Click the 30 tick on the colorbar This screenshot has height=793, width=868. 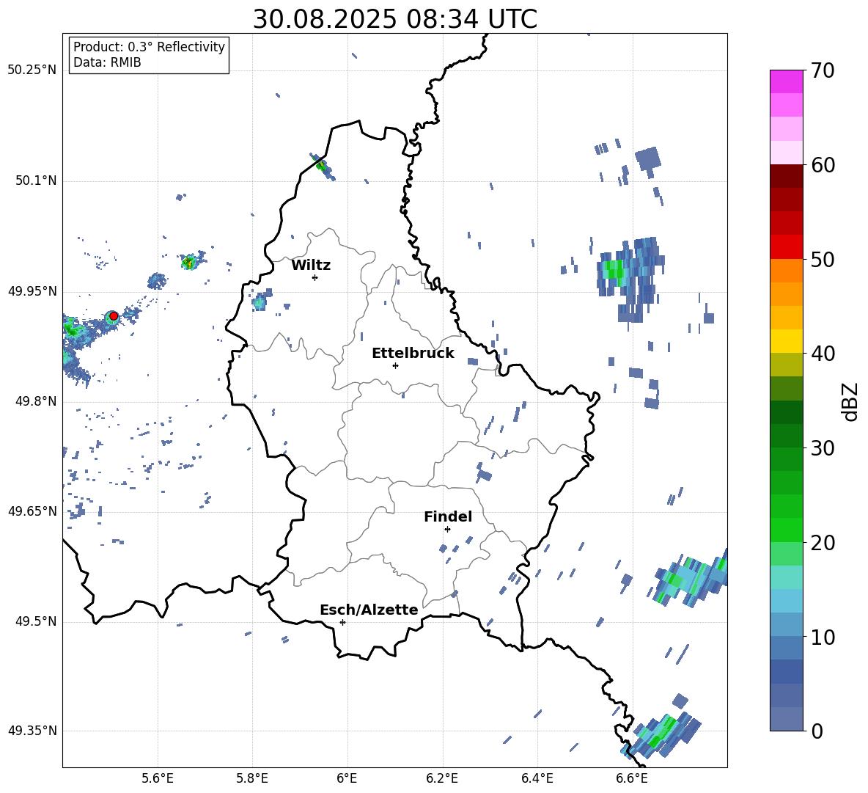pos(823,448)
